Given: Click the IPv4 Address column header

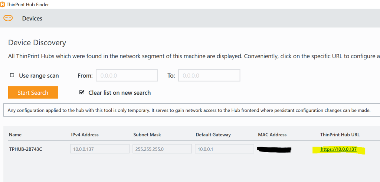Looking at the screenshot, I should point(85,135).
